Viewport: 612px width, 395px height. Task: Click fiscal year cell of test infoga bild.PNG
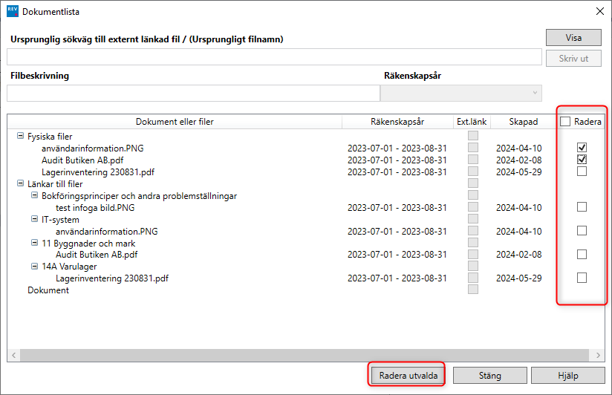[397, 208]
